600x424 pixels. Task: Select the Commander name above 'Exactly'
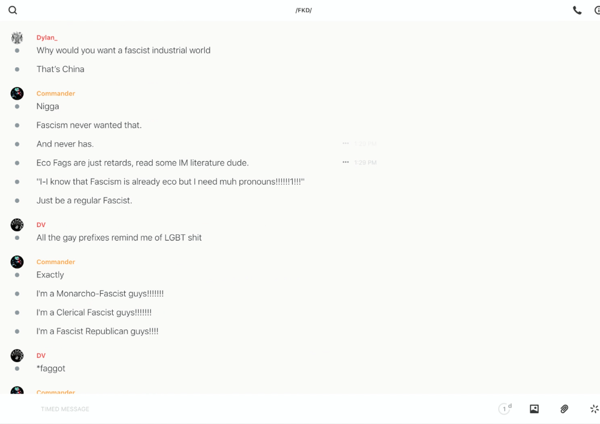[56, 262]
